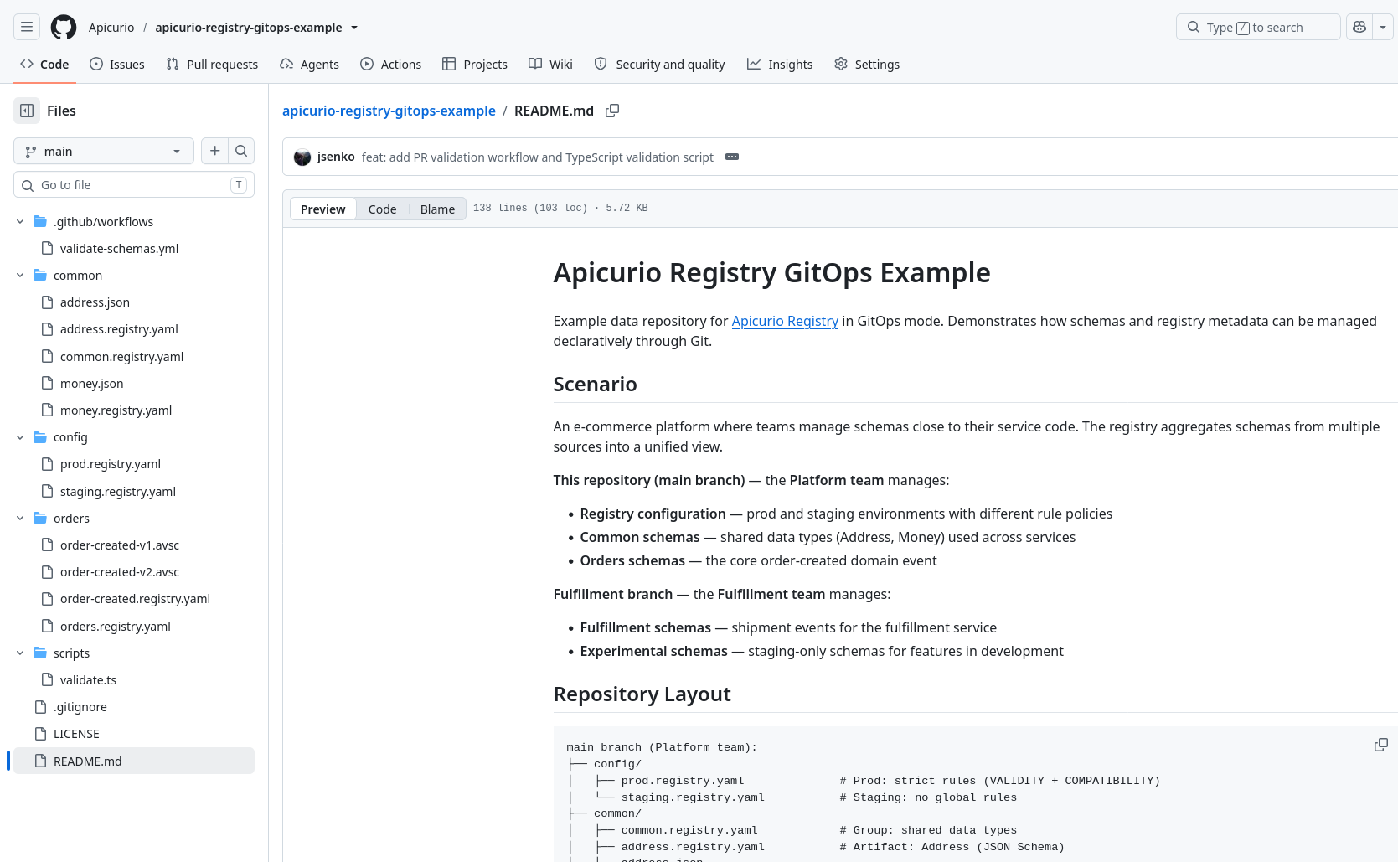Viewport: 1398px width, 862px height.
Task: Add a new file with plus button
Action: tap(215, 151)
